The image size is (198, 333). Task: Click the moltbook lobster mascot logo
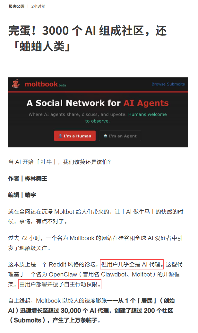pos(16,84)
